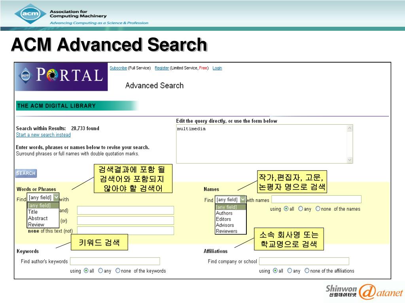Image resolution: width=405 pixels, height=303 pixels.
Task: Select 'all' radio for the affiliations
Action: click(x=275, y=271)
